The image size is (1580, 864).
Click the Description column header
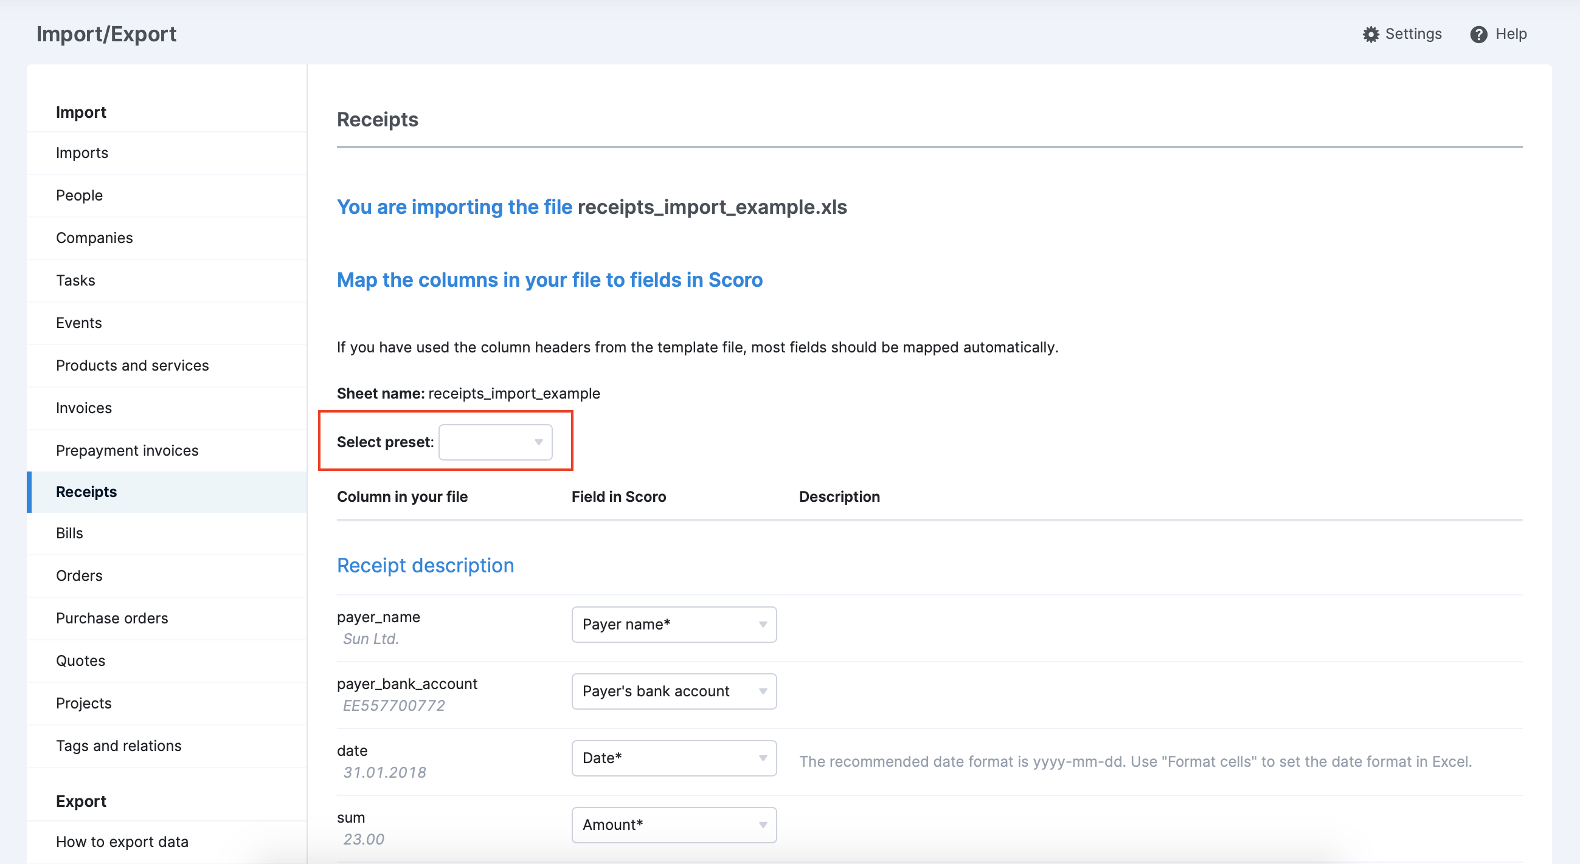pyautogui.click(x=839, y=497)
